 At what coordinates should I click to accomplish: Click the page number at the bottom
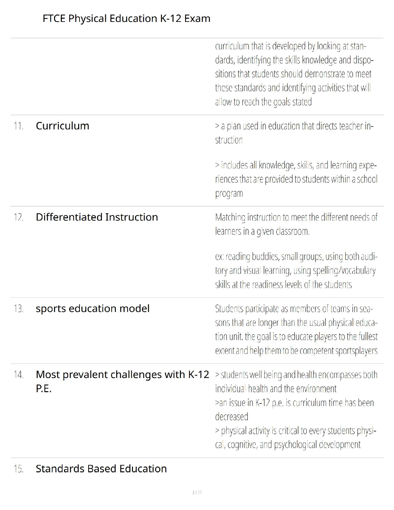pyautogui.click(x=197, y=492)
